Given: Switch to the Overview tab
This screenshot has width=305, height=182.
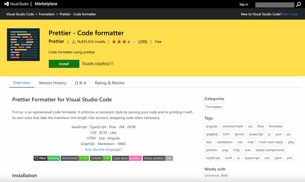Looking at the screenshot, I should [x=22, y=83].
